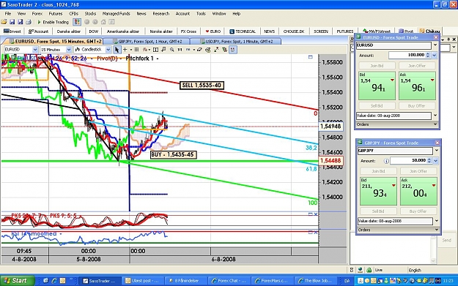This screenshot has height=286, width=458.
Task: Click the EURUSD amount spinner arrows
Action: click(x=428, y=55)
